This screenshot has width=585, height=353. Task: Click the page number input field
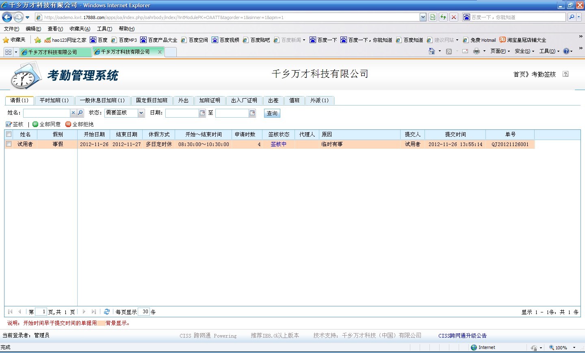pyautogui.click(x=41, y=312)
